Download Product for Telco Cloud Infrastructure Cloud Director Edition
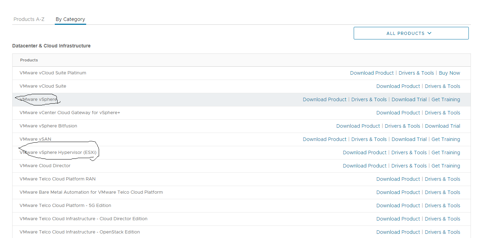The width and height of the screenshot is (503, 238). click(398, 219)
